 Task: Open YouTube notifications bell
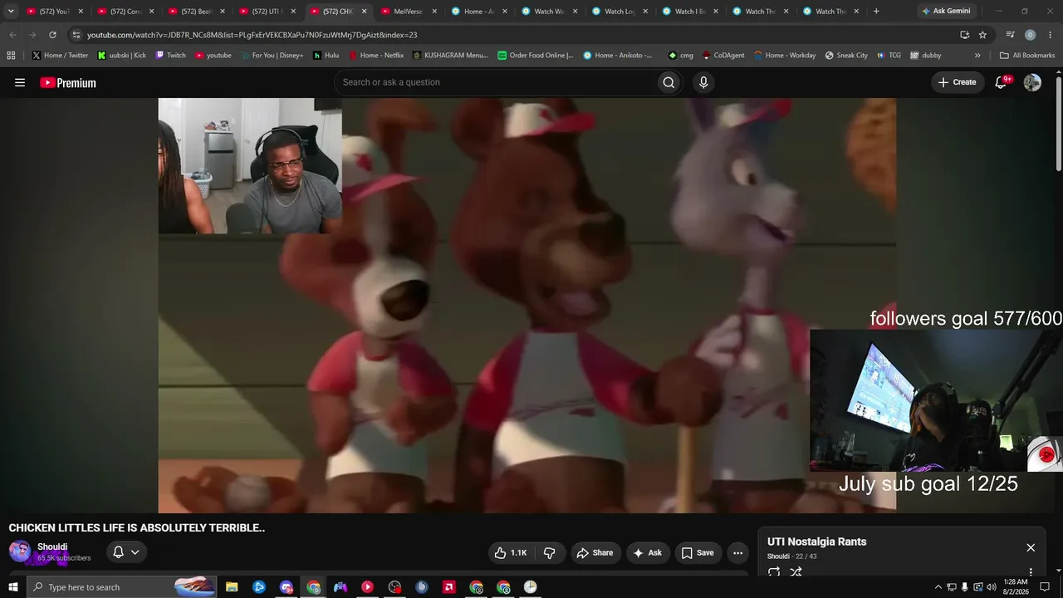pyautogui.click(x=1002, y=82)
